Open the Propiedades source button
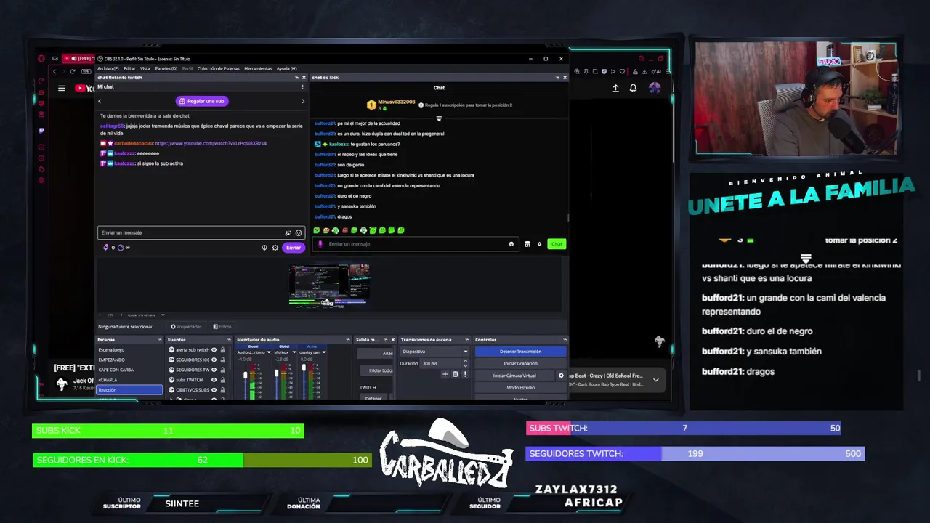 tap(186, 327)
